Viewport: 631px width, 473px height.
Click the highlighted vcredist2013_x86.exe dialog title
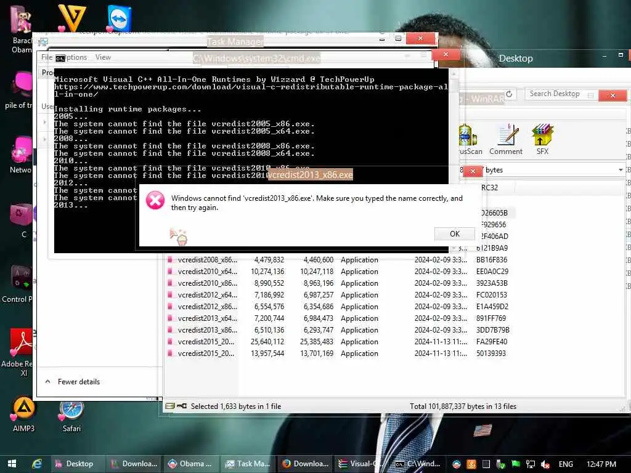[x=310, y=175]
